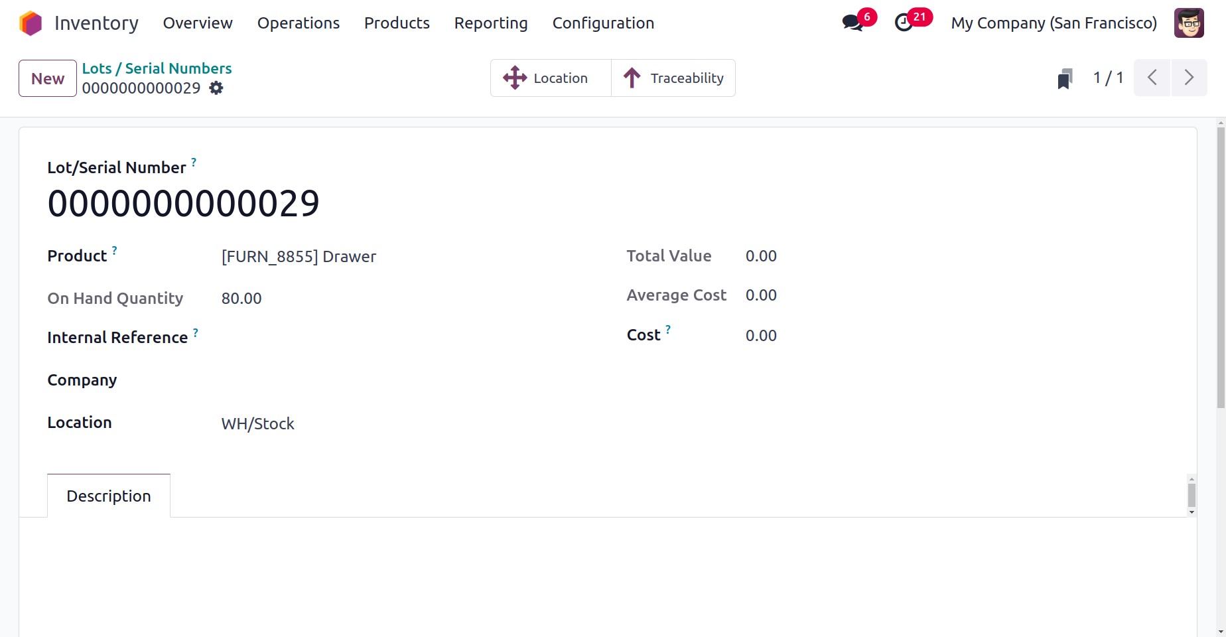Open the Traceability report button

673,78
